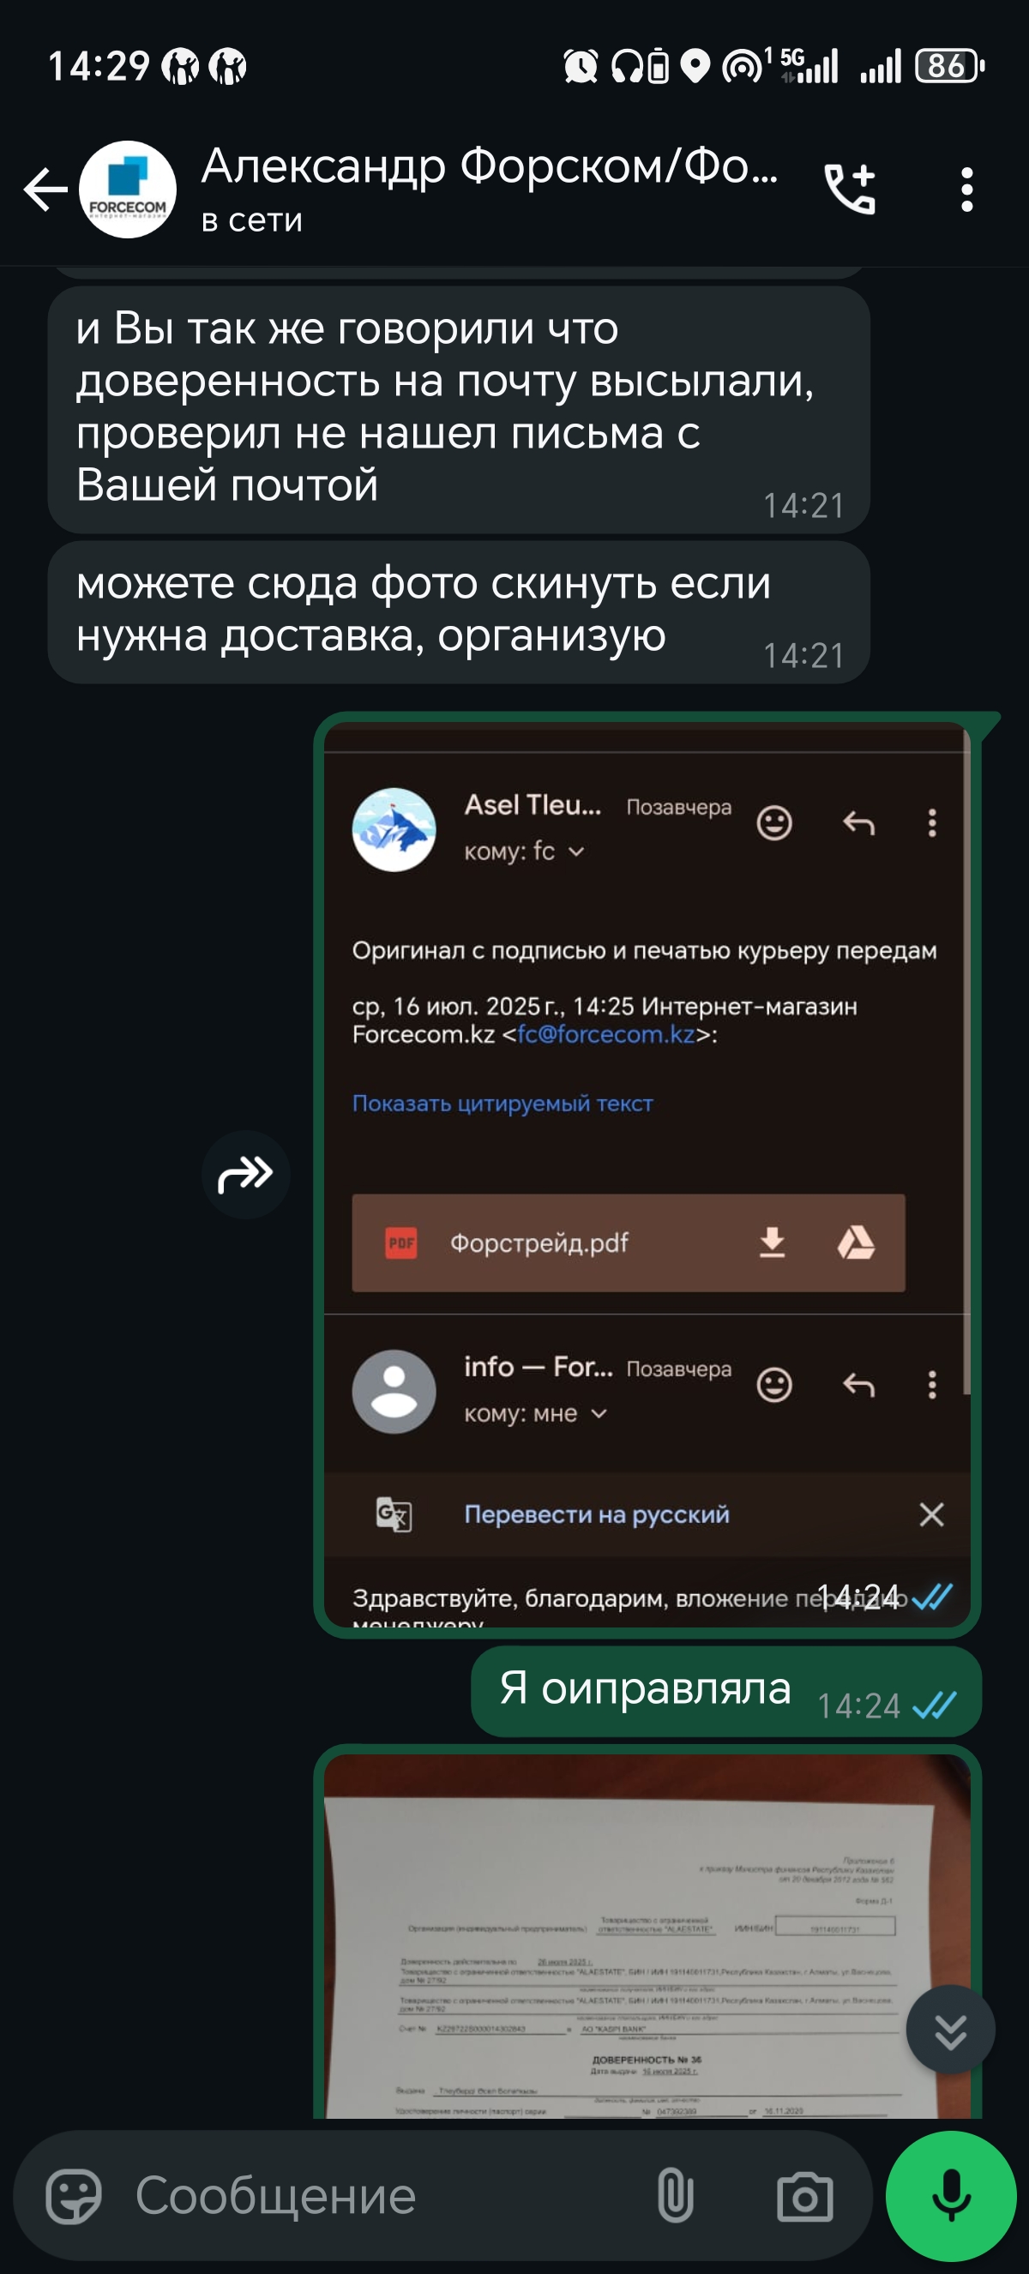The image size is (1029, 2274).
Task: Tap the green microphone voice message button
Action: 950,2196
